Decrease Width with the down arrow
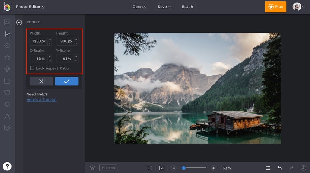310x173 pixels. click(x=50, y=43)
